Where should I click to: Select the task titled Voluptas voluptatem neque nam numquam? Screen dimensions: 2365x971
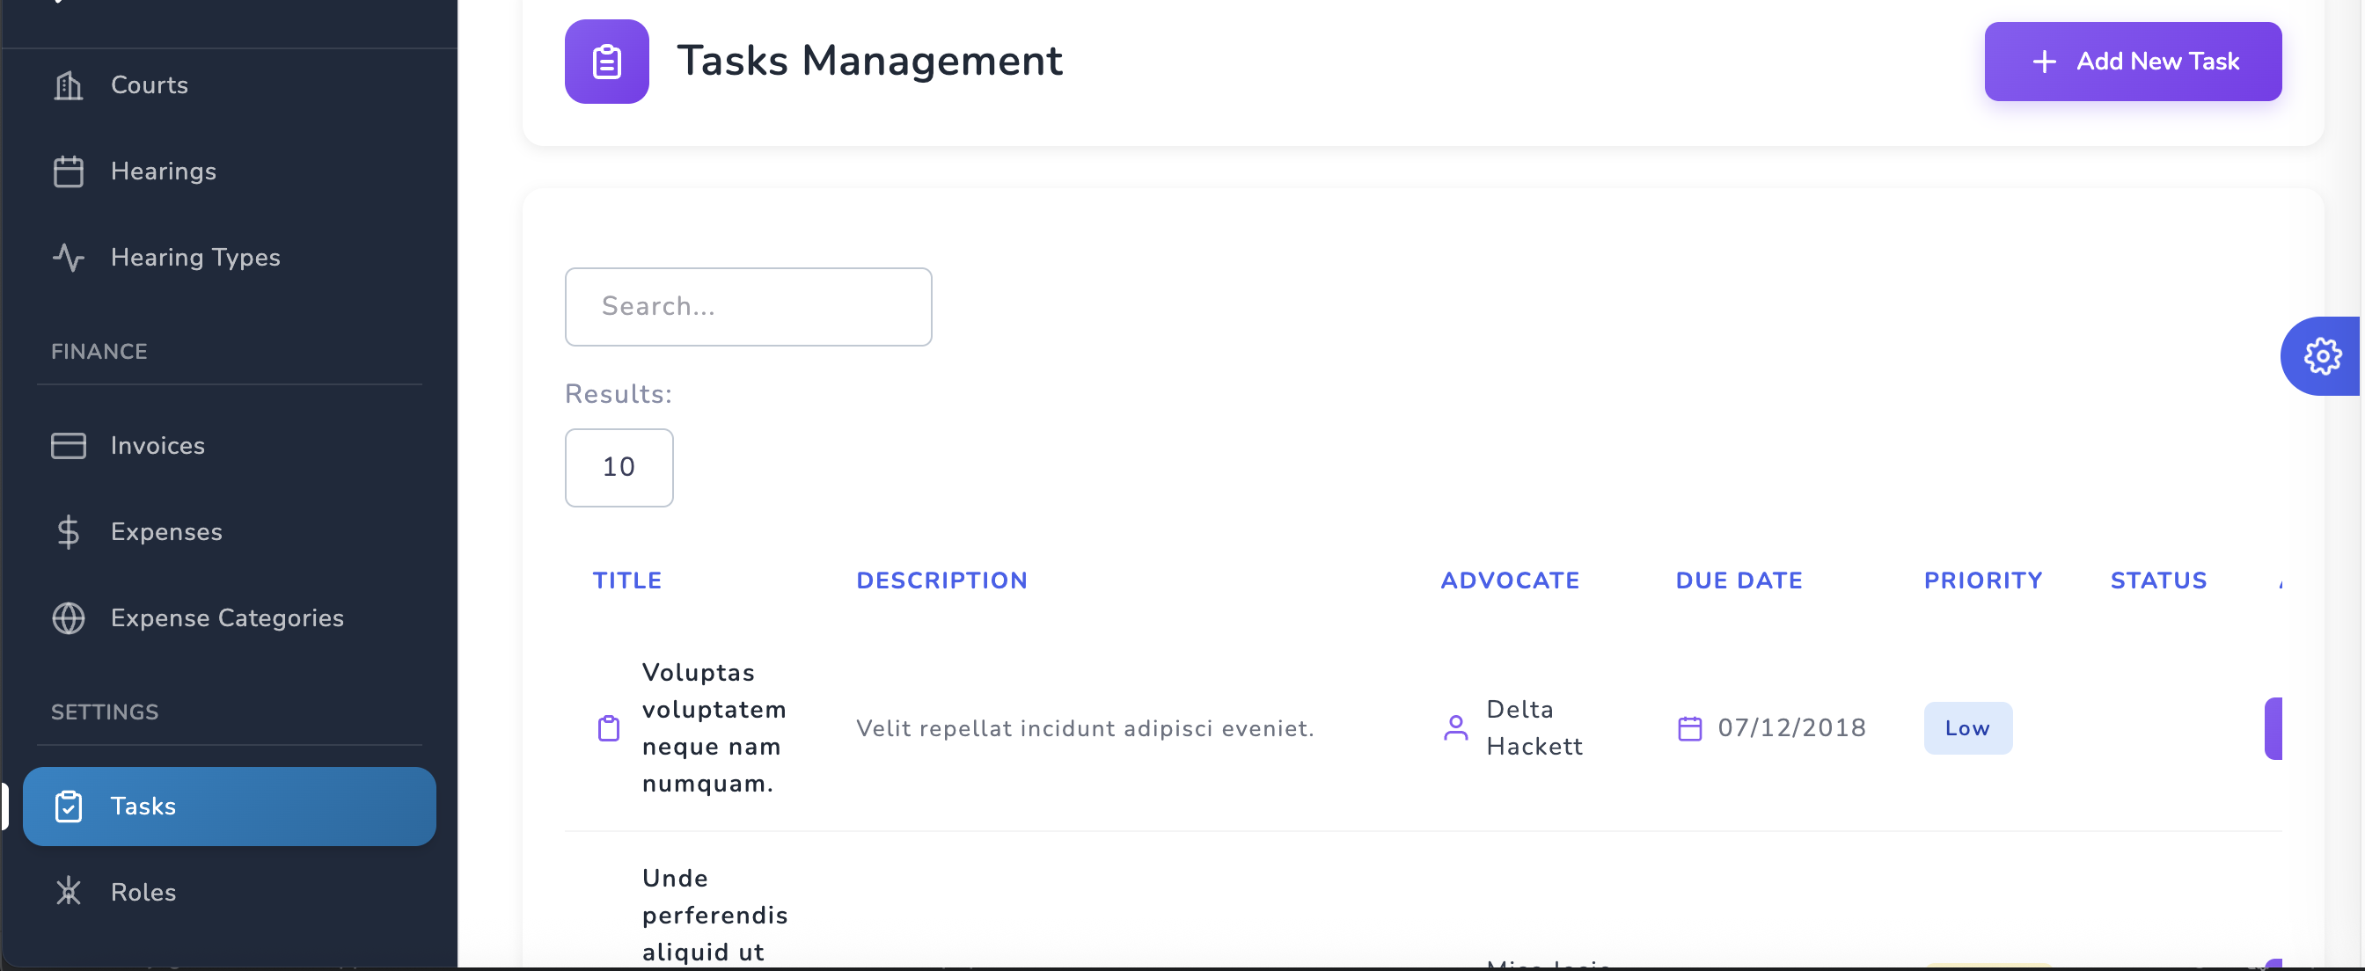(x=714, y=727)
